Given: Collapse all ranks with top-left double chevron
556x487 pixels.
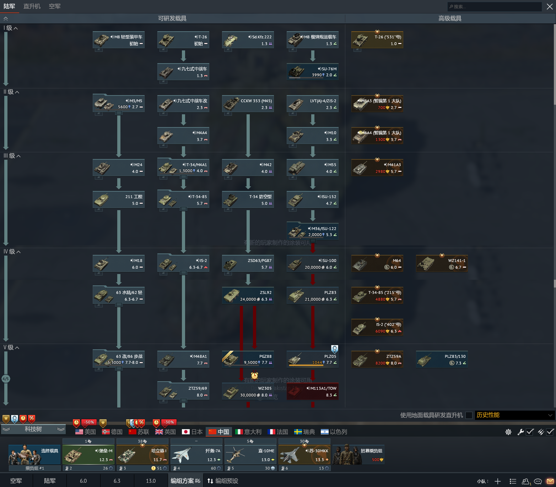Looking at the screenshot, I should (6, 18).
